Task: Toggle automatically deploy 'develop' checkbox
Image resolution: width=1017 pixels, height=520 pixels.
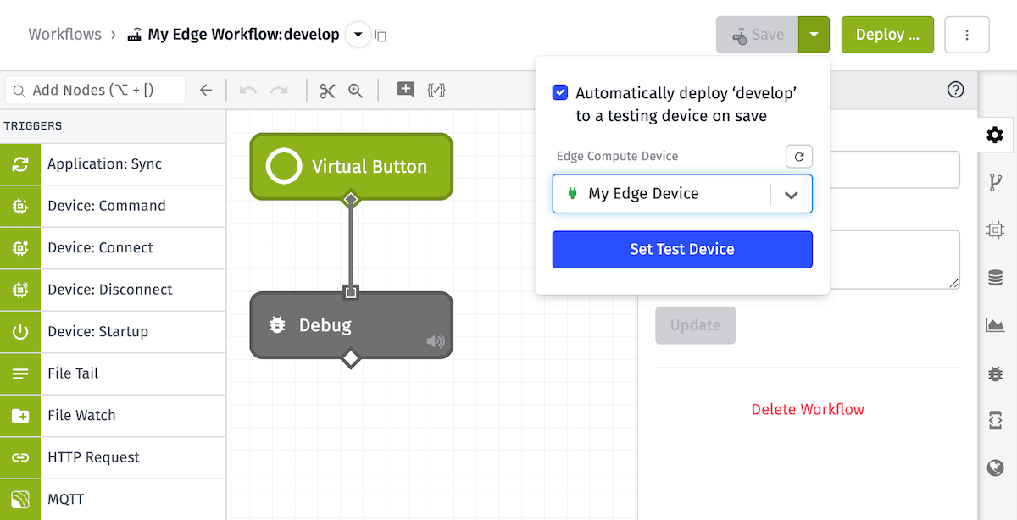Action: coord(560,92)
